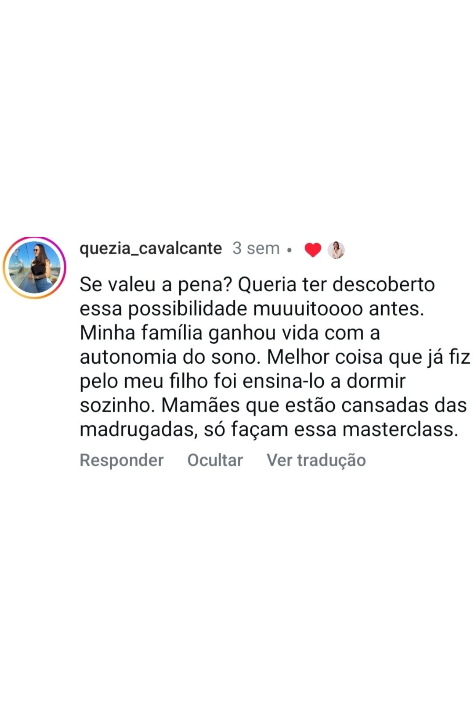Click the phrase 'Queria ter descoberto'

(336, 284)
